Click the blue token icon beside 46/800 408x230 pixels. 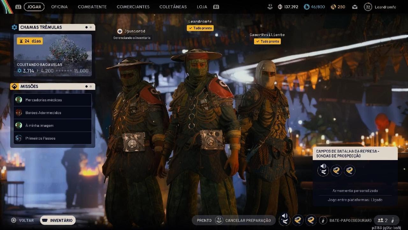click(307, 7)
